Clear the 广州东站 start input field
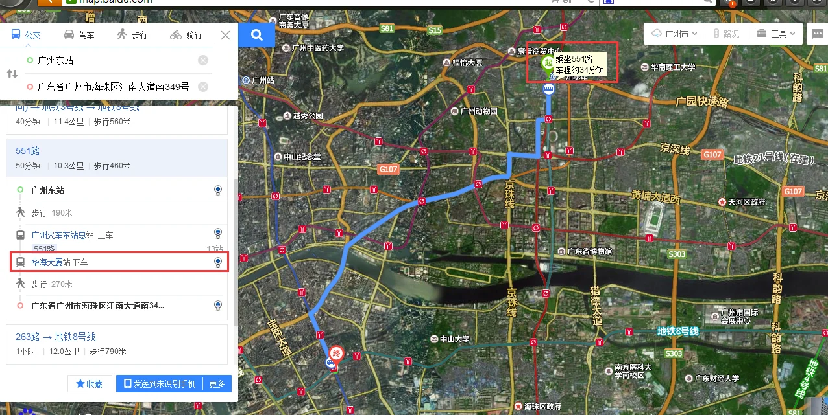The width and height of the screenshot is (828, 415). click(x=202, y=60)
